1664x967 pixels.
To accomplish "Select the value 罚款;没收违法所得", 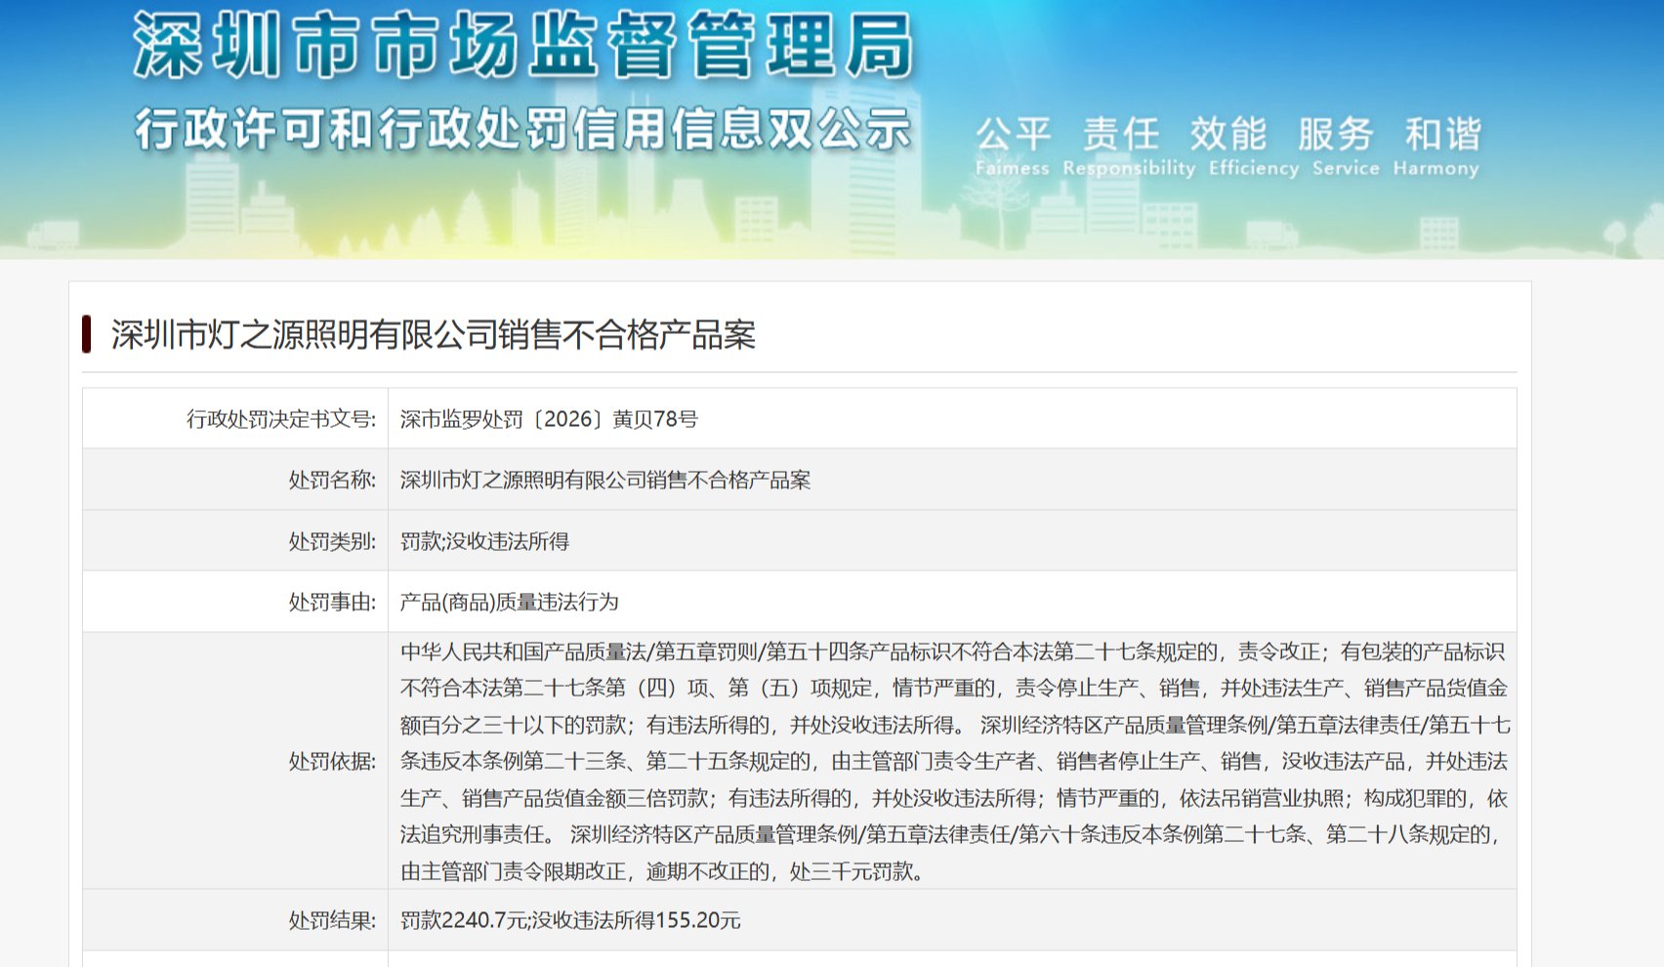I will (x=484, y=541).
